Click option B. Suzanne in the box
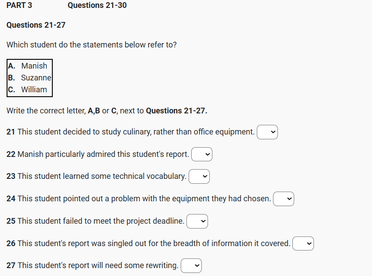The width and height of the screenshot is (372, 276). click(30, 78)
